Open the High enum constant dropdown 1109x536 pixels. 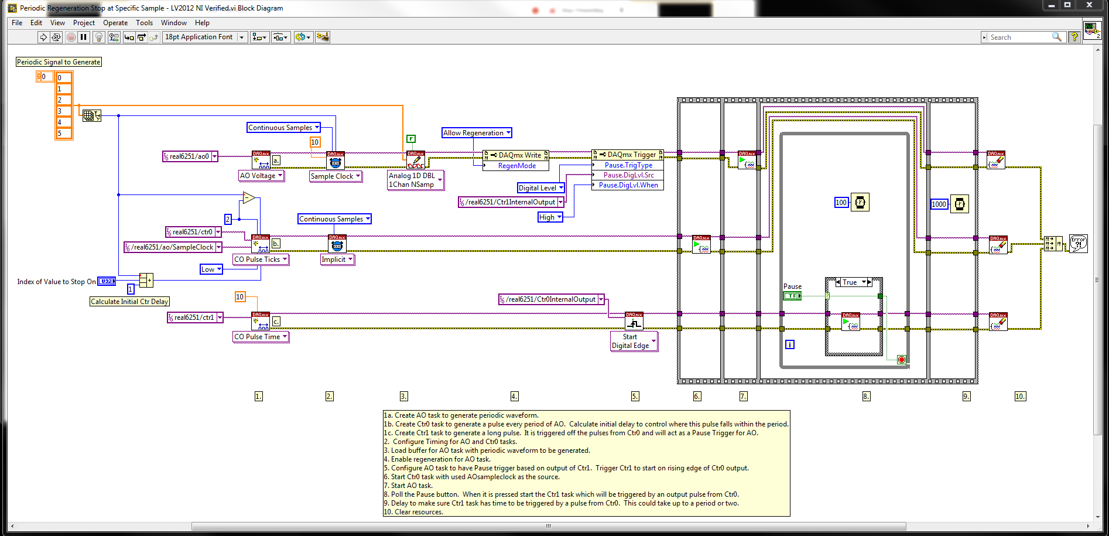click(550, 217)
